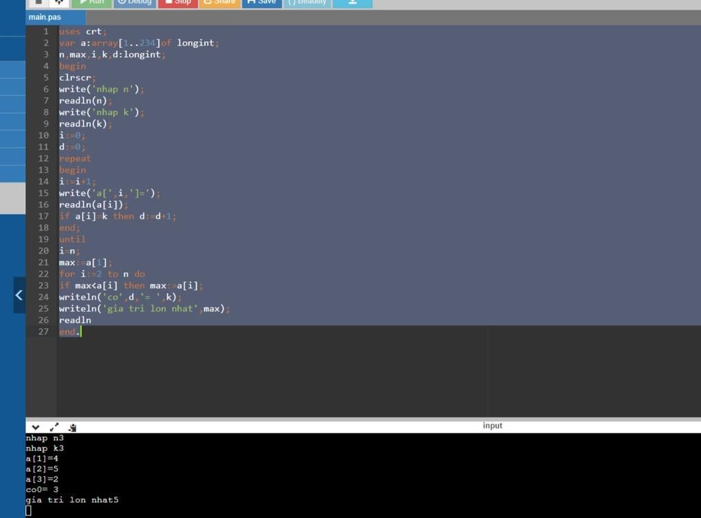The height and width of the screenshot is (518, 701).
Task: Click the 'until' keyword on line 19
Action: 72,239
